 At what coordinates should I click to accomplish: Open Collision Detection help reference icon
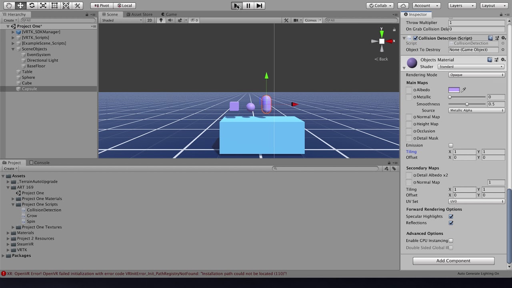(x=490, y=38)
